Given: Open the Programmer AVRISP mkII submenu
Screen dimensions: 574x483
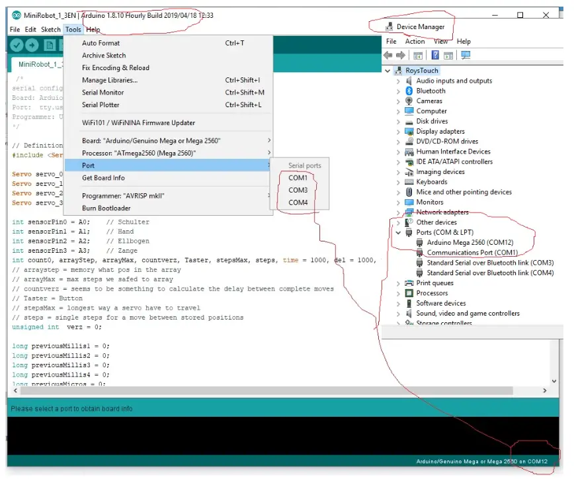Looking at the screenshot, I should tap(169, 196).
